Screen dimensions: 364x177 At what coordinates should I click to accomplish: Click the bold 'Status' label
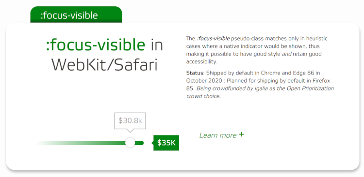pos(195,73)
